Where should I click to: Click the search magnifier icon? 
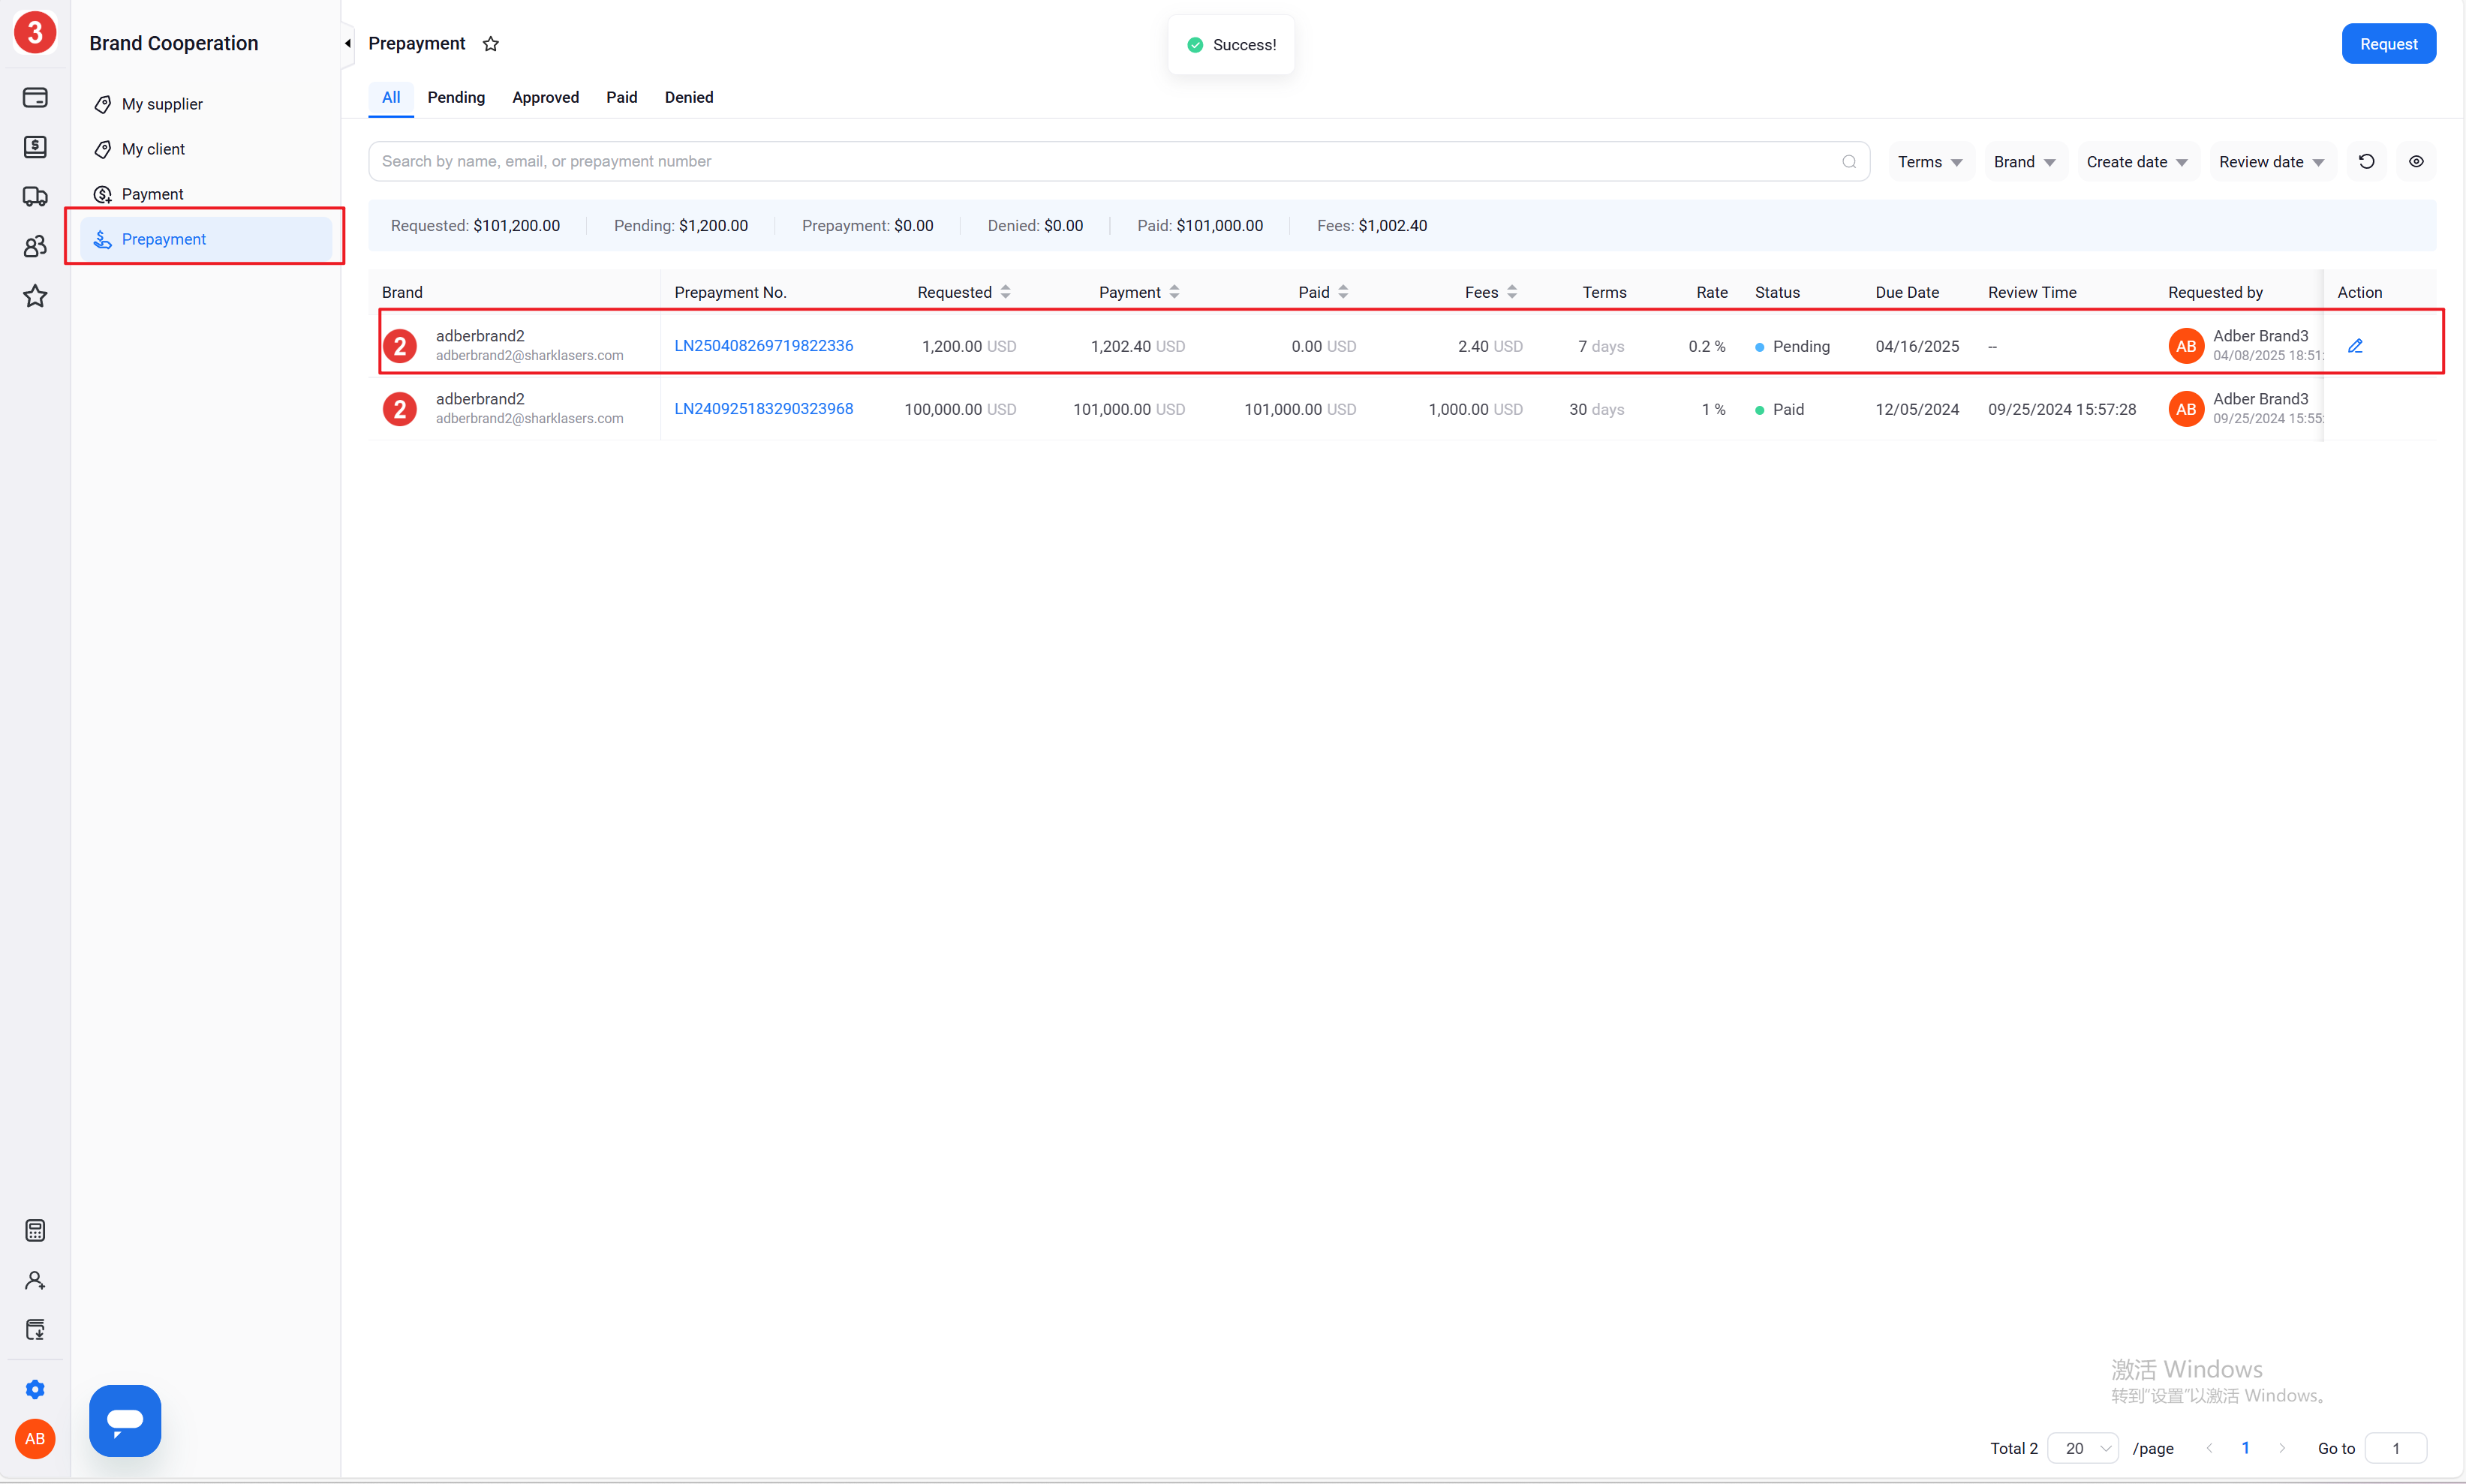(1849, 162)
